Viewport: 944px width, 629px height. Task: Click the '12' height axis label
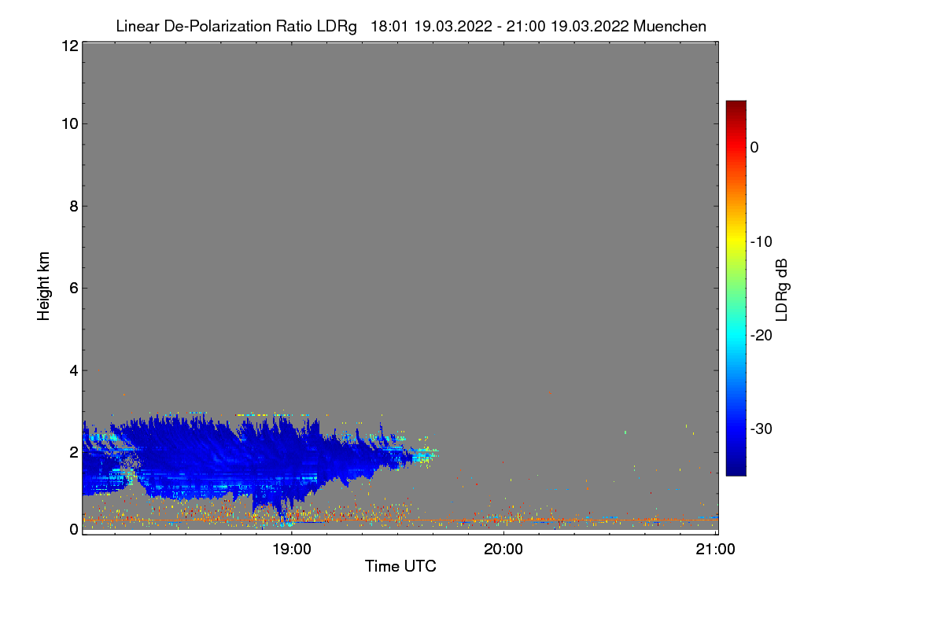tap(69, 46)
